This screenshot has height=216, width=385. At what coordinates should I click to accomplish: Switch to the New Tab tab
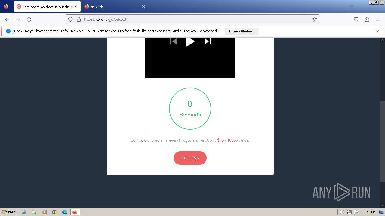click(x=114, y=7)
